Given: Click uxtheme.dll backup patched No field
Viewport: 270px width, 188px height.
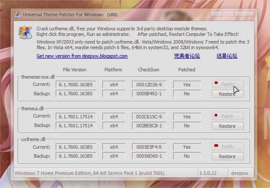Looking at the screenshot, I should pos(187,156).
